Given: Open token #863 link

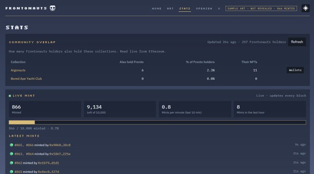Looking at the screenshot, I should 18,154.
